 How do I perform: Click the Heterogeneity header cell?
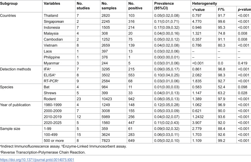(204, 4)
